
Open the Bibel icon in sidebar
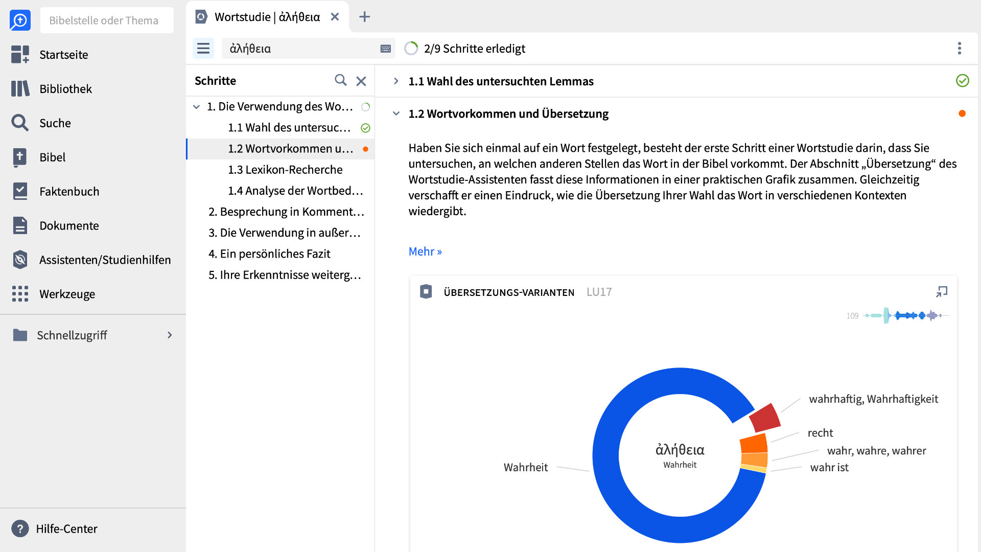click(x=20, y=157)
